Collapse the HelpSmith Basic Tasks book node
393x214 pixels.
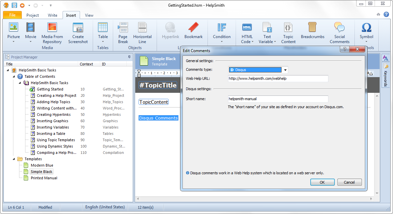pos(20,83)
